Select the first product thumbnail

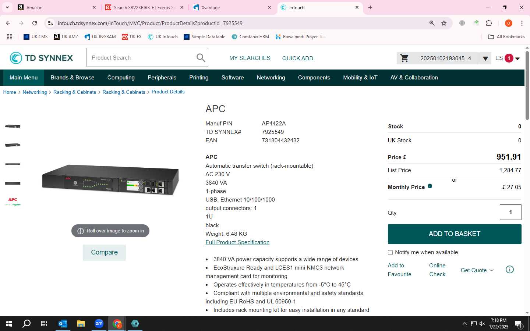pyautogui.click(x=13, y=126)
